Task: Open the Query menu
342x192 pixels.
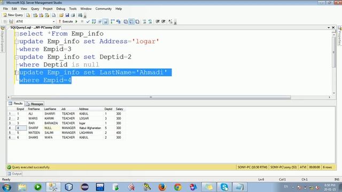Action: pyautogui.click(x=35, y=9)
